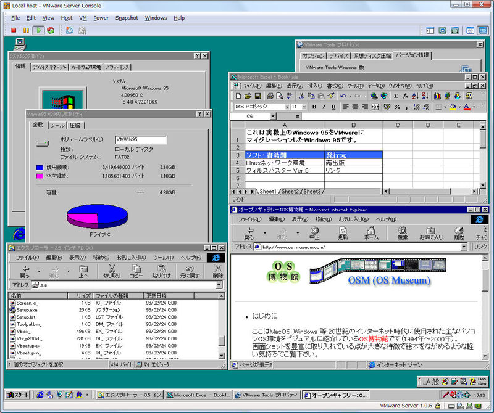Toggle Underline in Excel formatting toolbar
This screenshot has height=413, width=494.
pos(333,107)
